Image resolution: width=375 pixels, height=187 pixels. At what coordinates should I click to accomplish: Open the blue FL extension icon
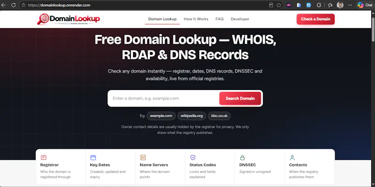[309, 5]
